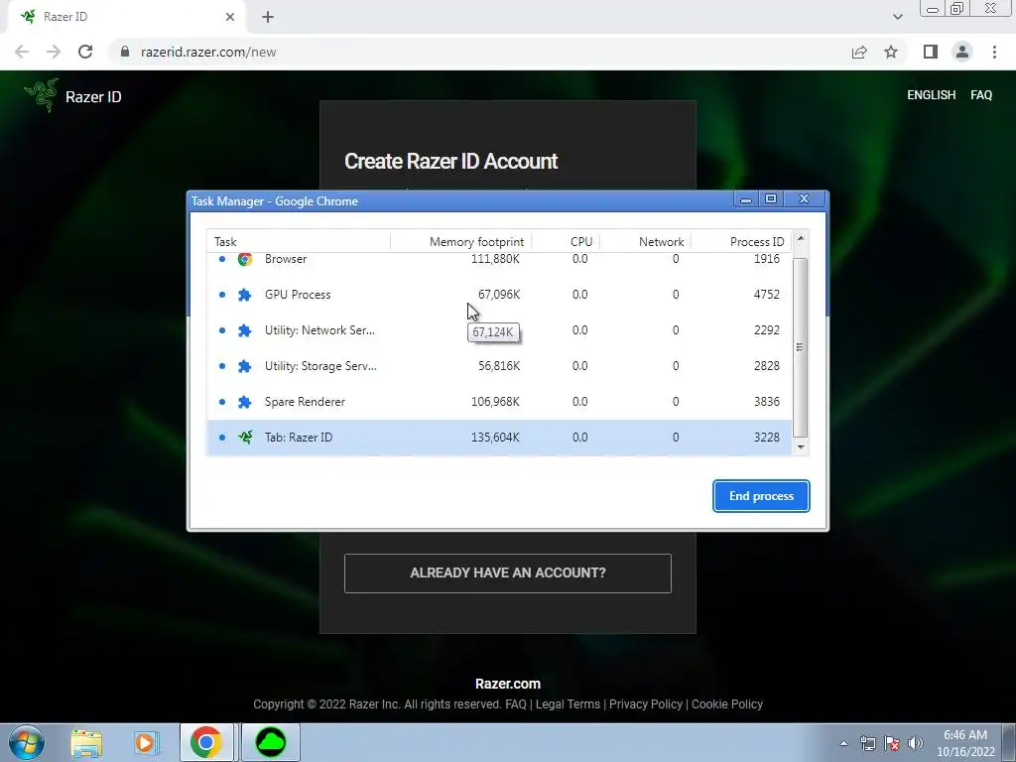Click the browser forward arrow
This screenshot has height=762, width=1016.
point(54,52)
